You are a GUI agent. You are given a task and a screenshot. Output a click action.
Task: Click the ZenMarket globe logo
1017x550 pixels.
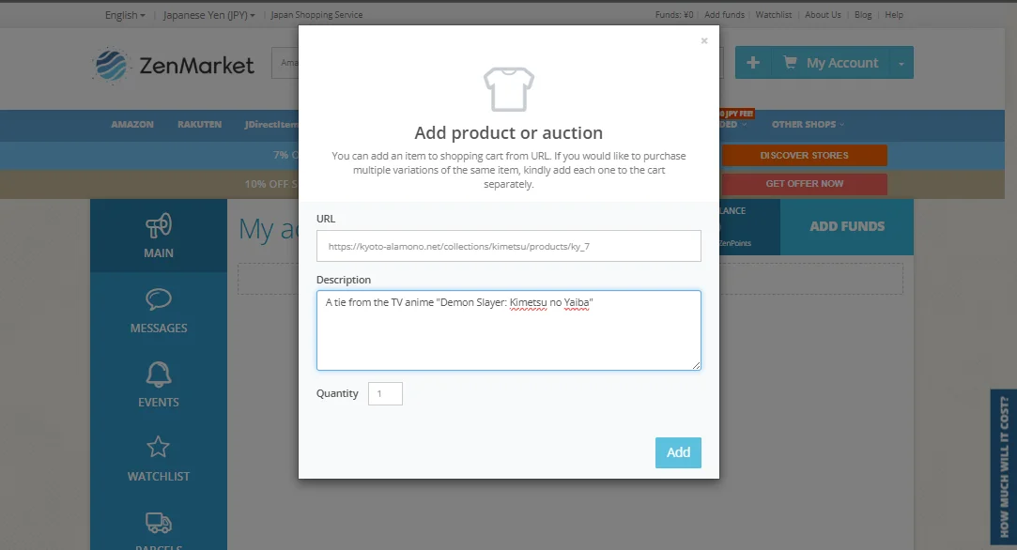[x=111, y=66]
